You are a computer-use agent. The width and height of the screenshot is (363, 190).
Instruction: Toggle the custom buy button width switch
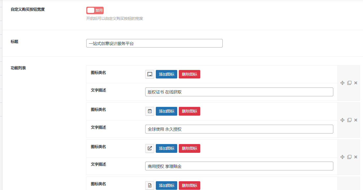[x=95, y=10]
